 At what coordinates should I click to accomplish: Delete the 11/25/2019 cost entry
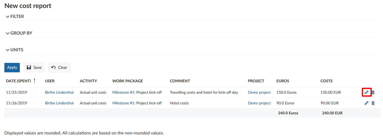tap(373, 92)
